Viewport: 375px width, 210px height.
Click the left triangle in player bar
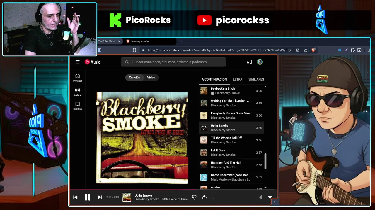coord(260,197)
